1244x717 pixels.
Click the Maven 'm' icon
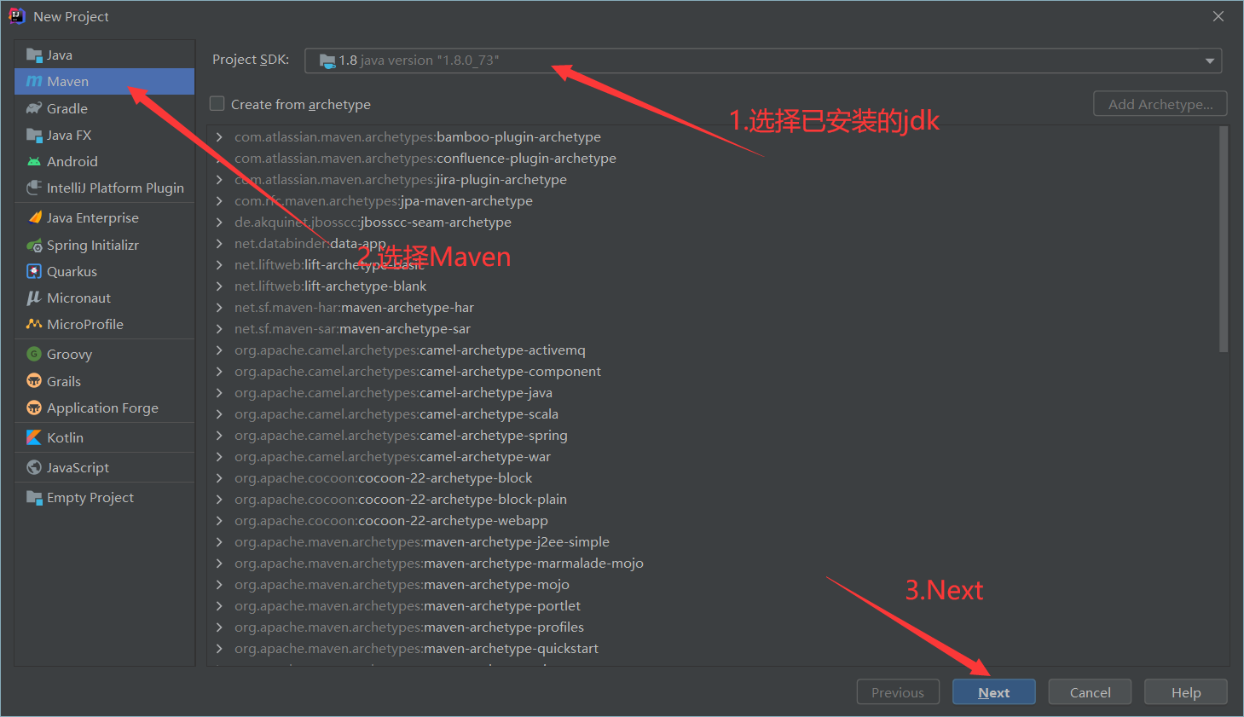34,82
